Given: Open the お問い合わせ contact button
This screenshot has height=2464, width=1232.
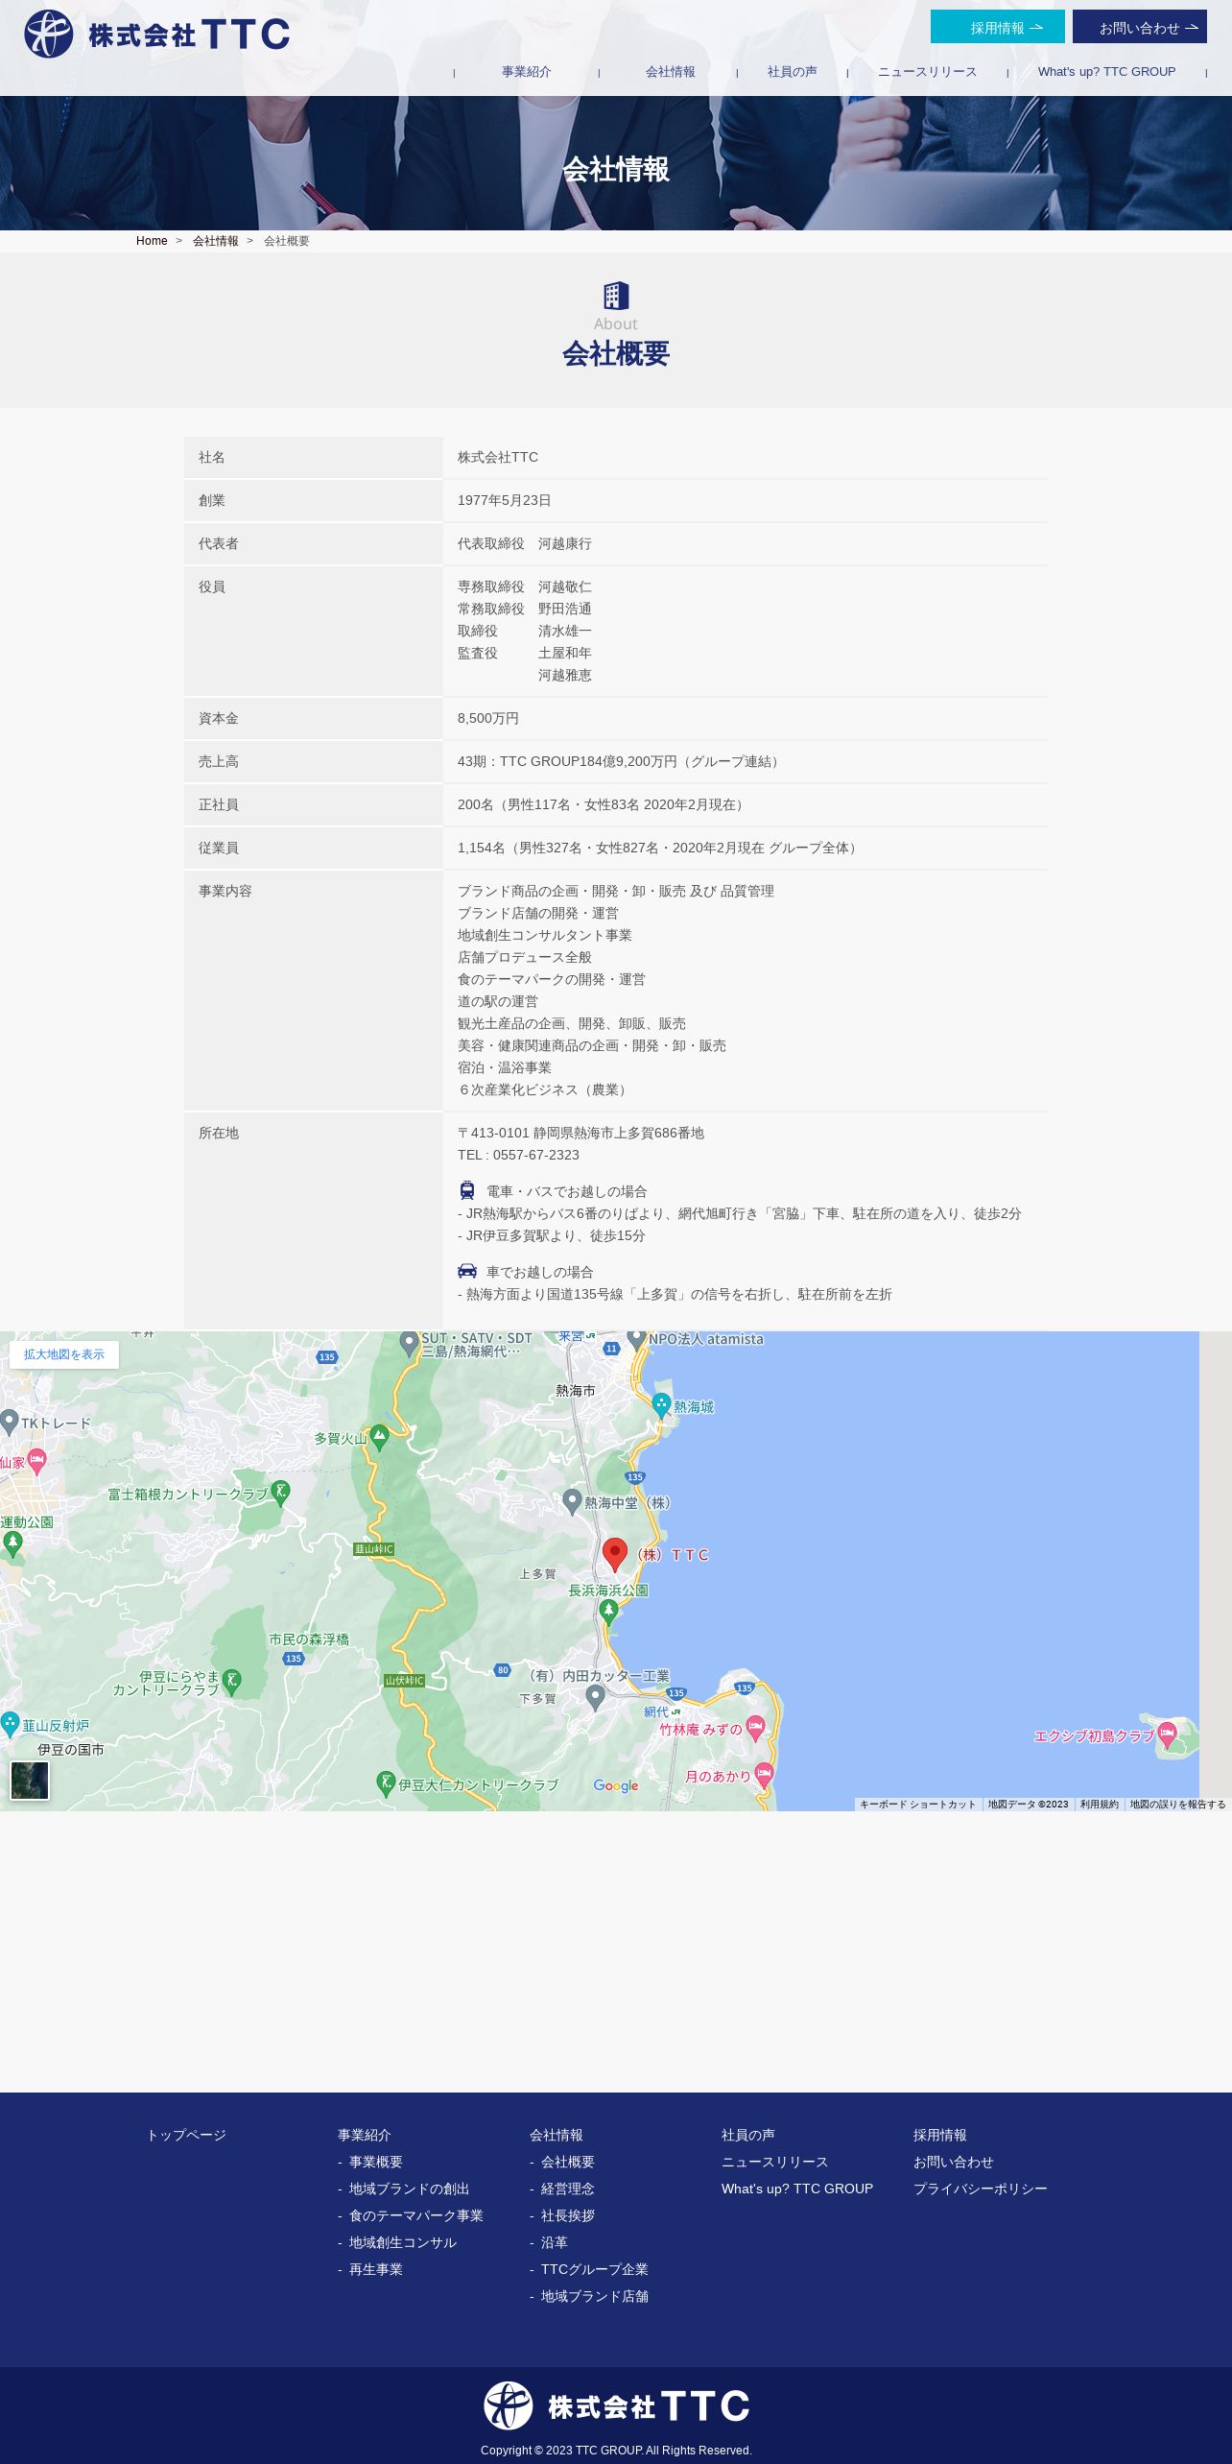Looking at the screenshot, I should click(x=1140, y=27).
